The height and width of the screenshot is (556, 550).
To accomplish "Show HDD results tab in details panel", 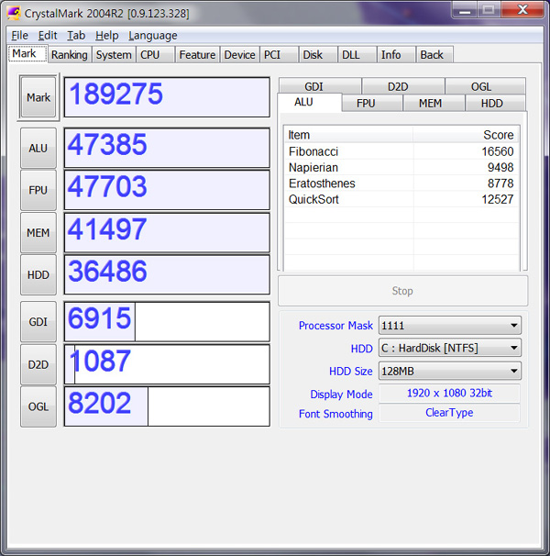I will (495, 103).
